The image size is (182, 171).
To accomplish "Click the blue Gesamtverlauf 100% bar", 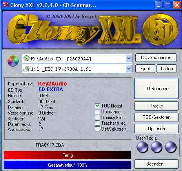I will (x=67, y=165).
